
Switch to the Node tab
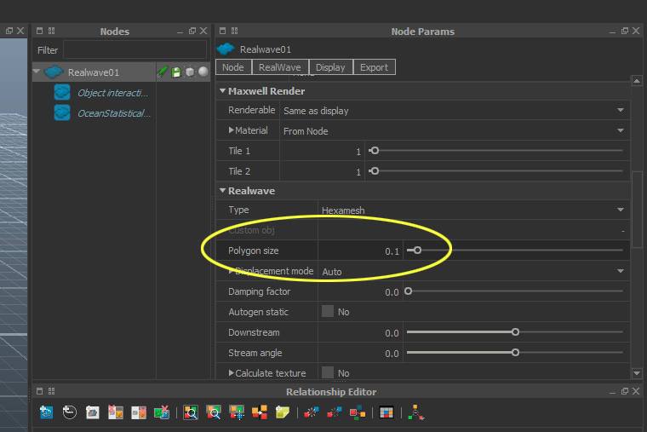pos(233,67)
